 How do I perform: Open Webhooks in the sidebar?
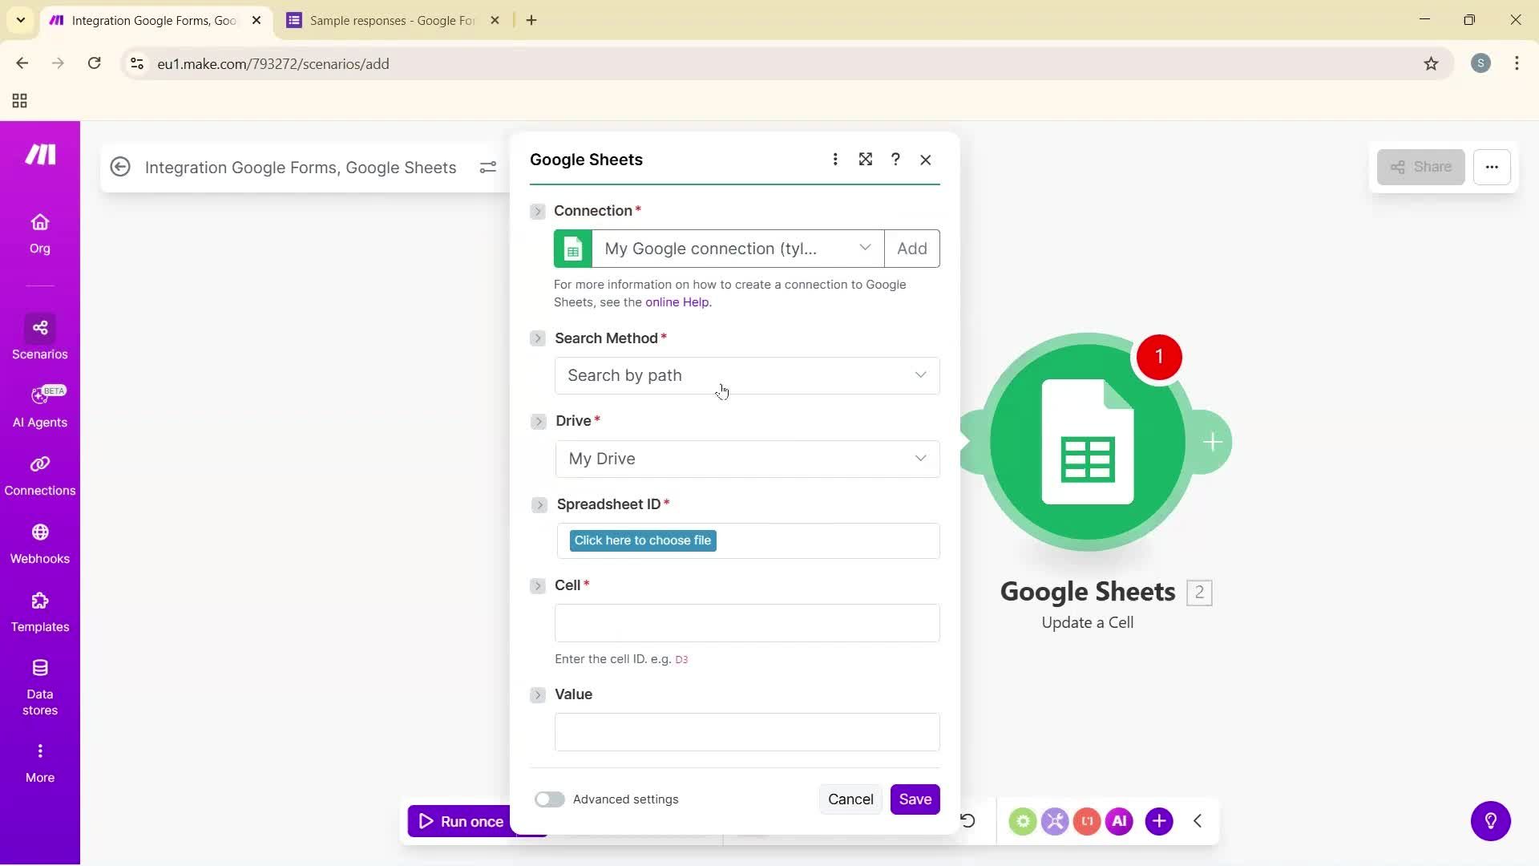[39, 543]
